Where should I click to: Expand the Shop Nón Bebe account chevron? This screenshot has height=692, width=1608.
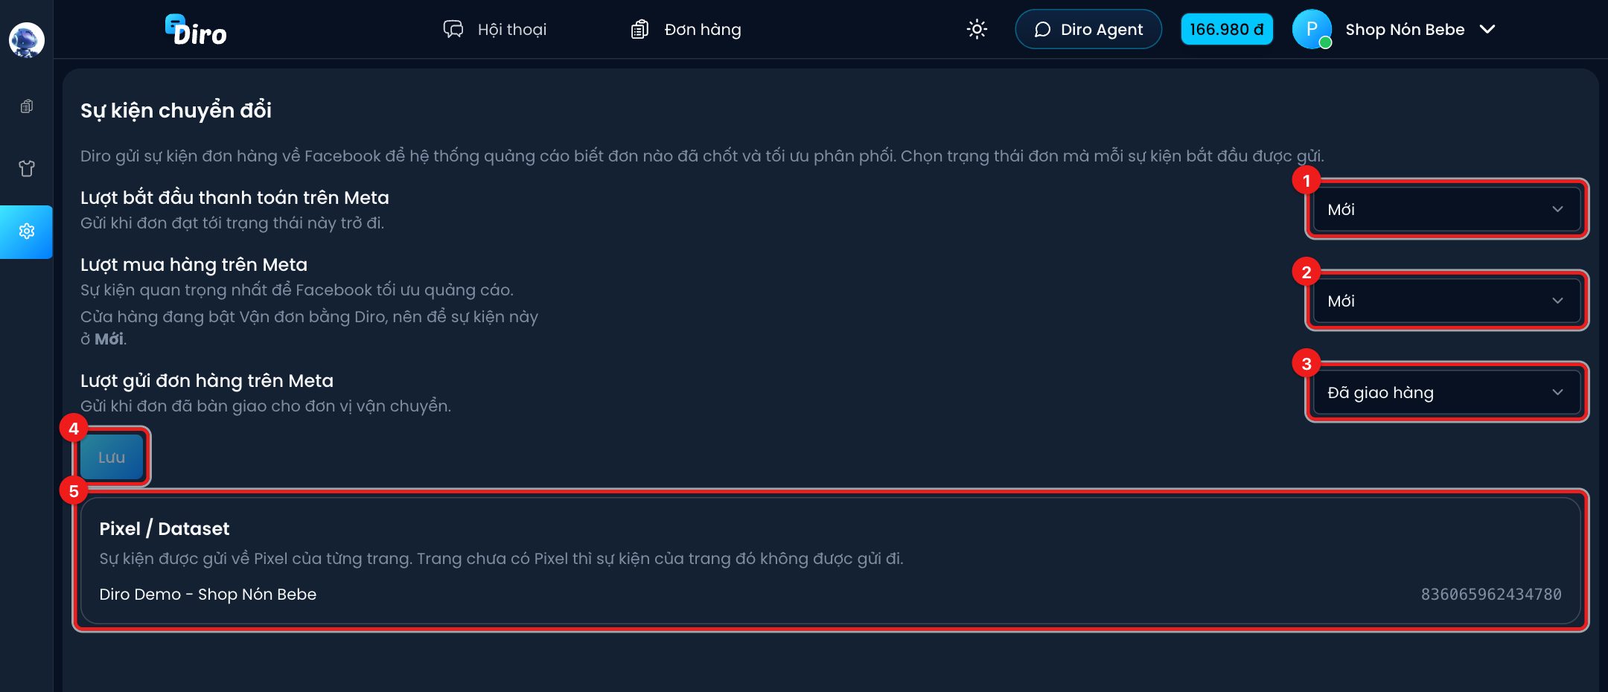click(x=1487, y=29)
